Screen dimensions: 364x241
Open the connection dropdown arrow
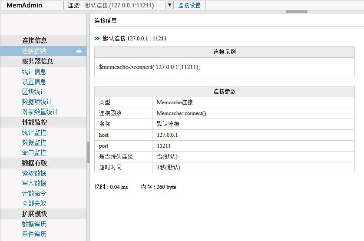170,5
